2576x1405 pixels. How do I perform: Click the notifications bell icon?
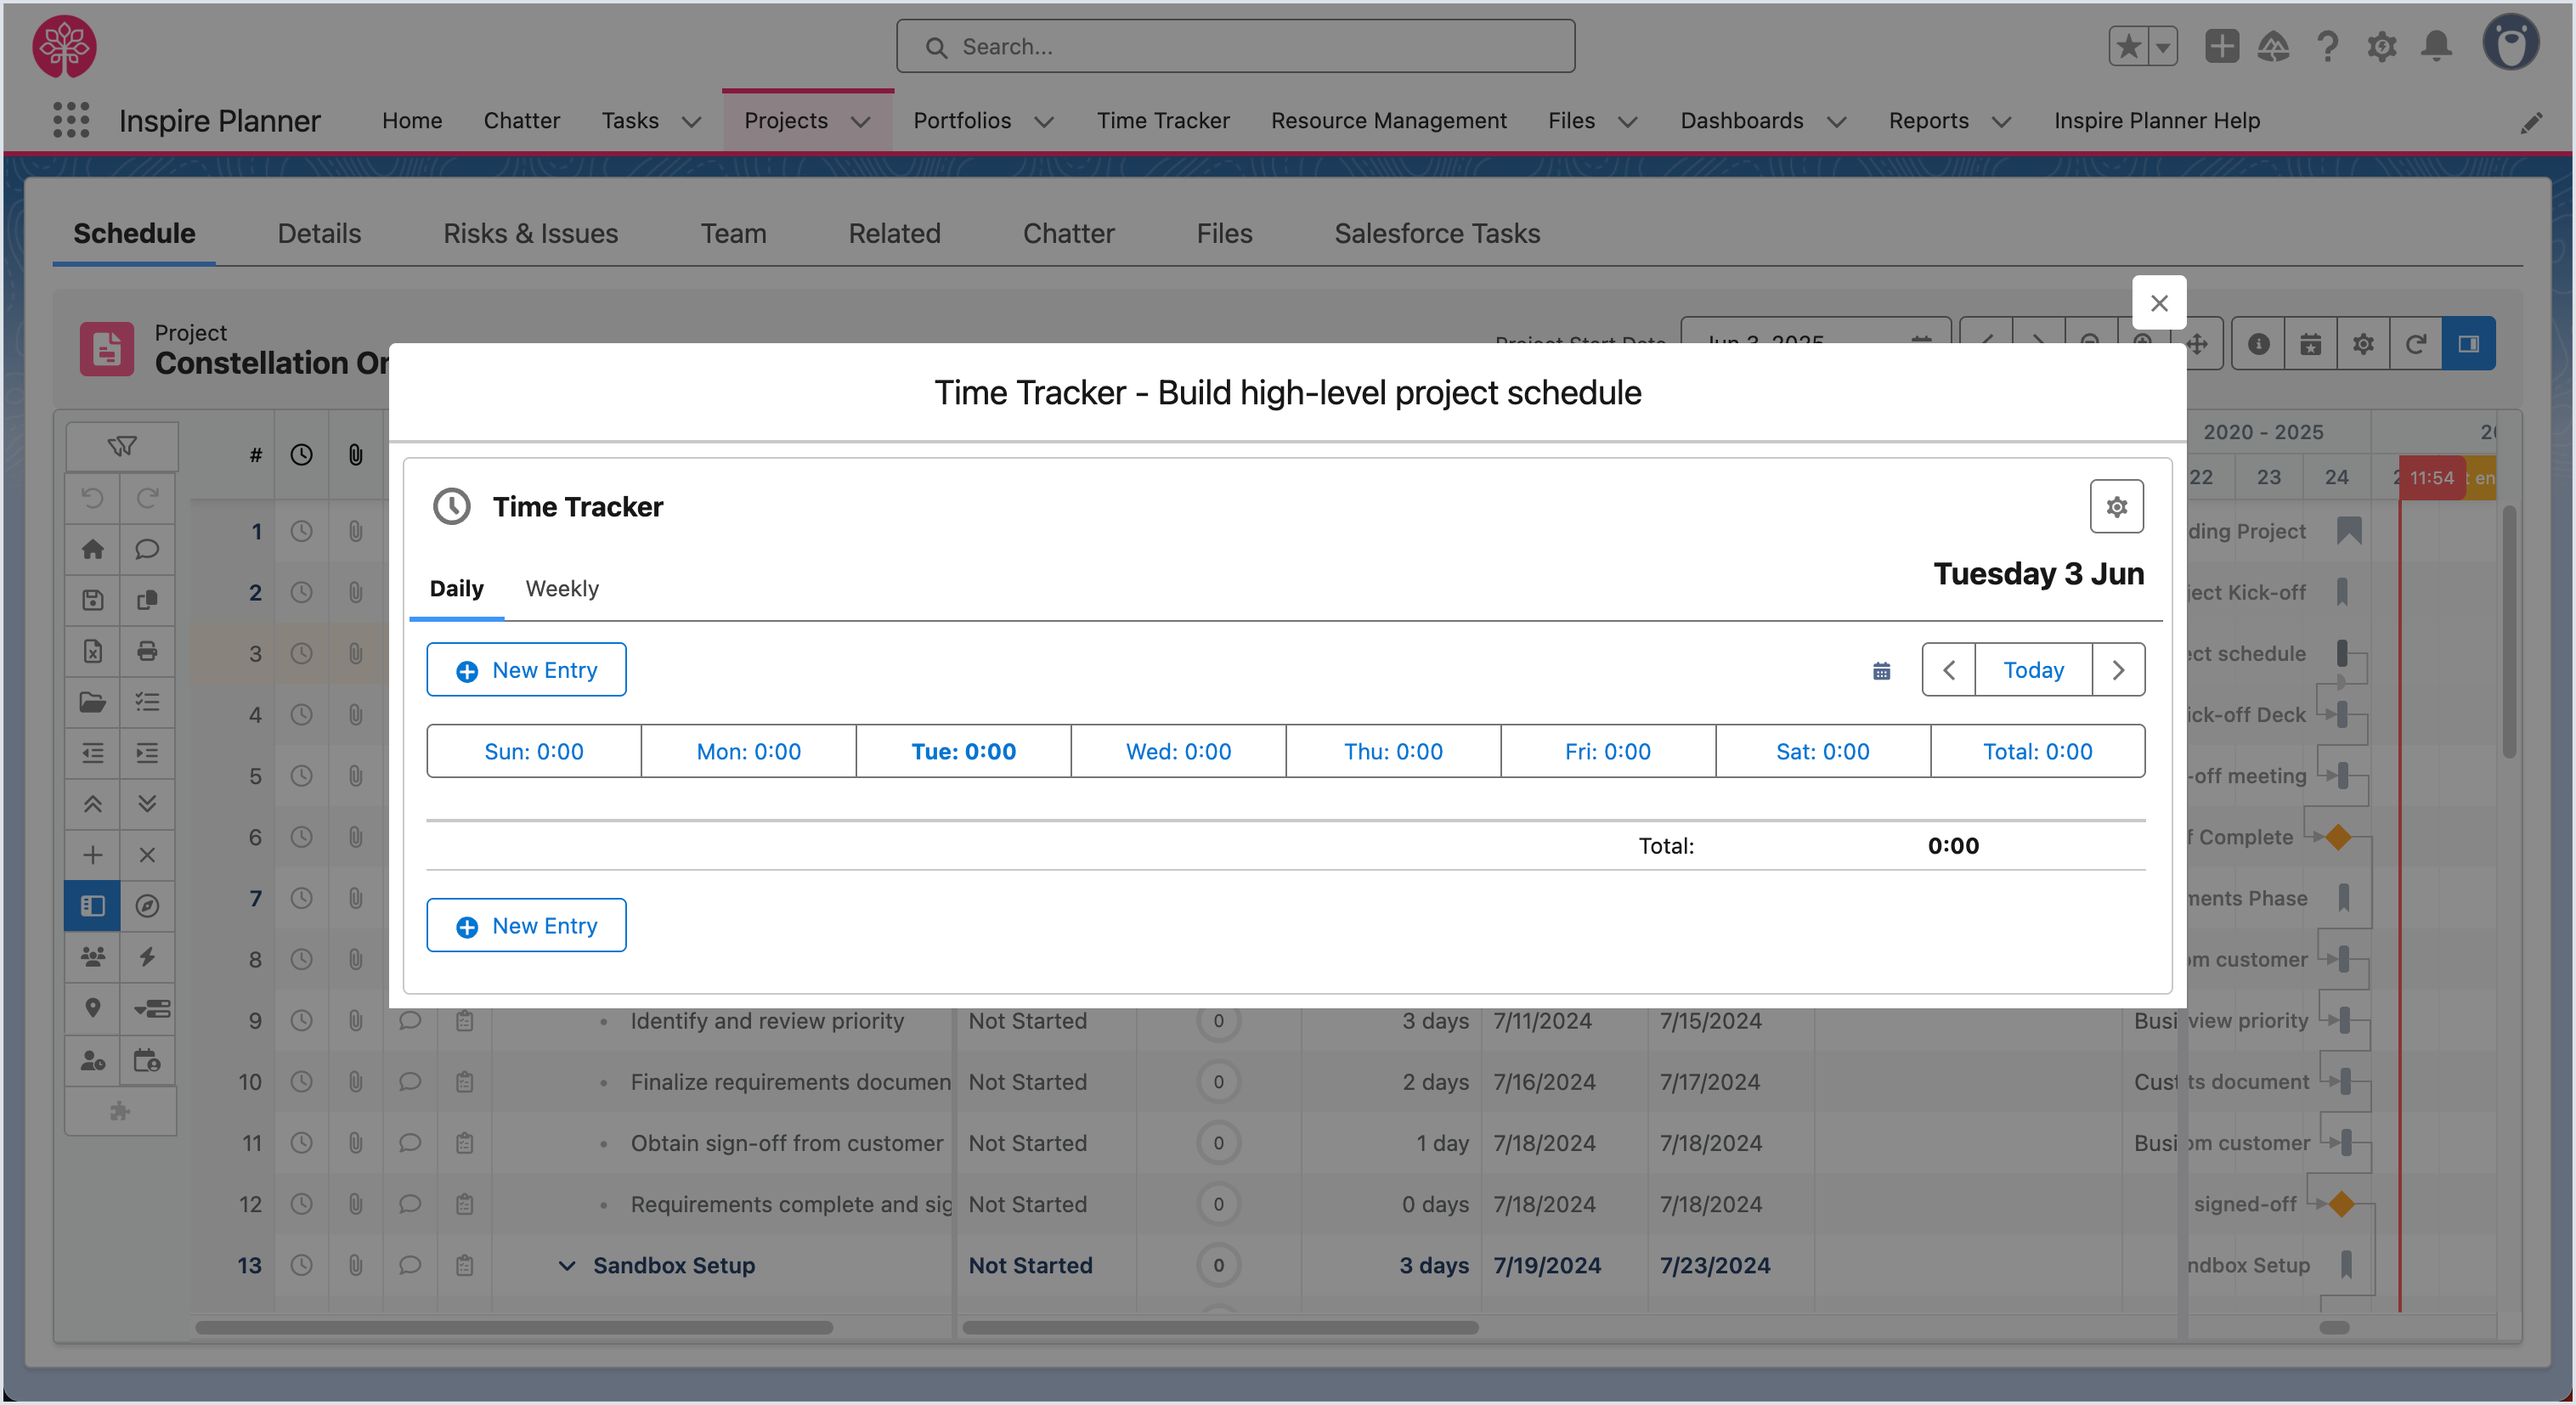[x=2436, y=46]
